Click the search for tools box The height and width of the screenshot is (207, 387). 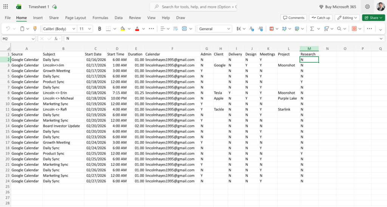pyautogui.click(x=193, y=7)
